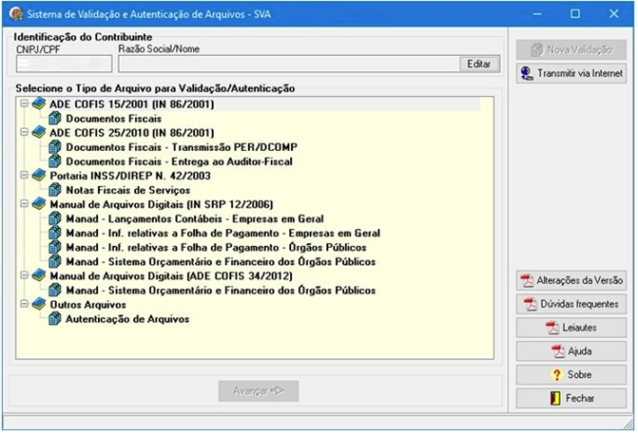Collapse the ADE COFIS 25/2010 node

click(24, 132)
